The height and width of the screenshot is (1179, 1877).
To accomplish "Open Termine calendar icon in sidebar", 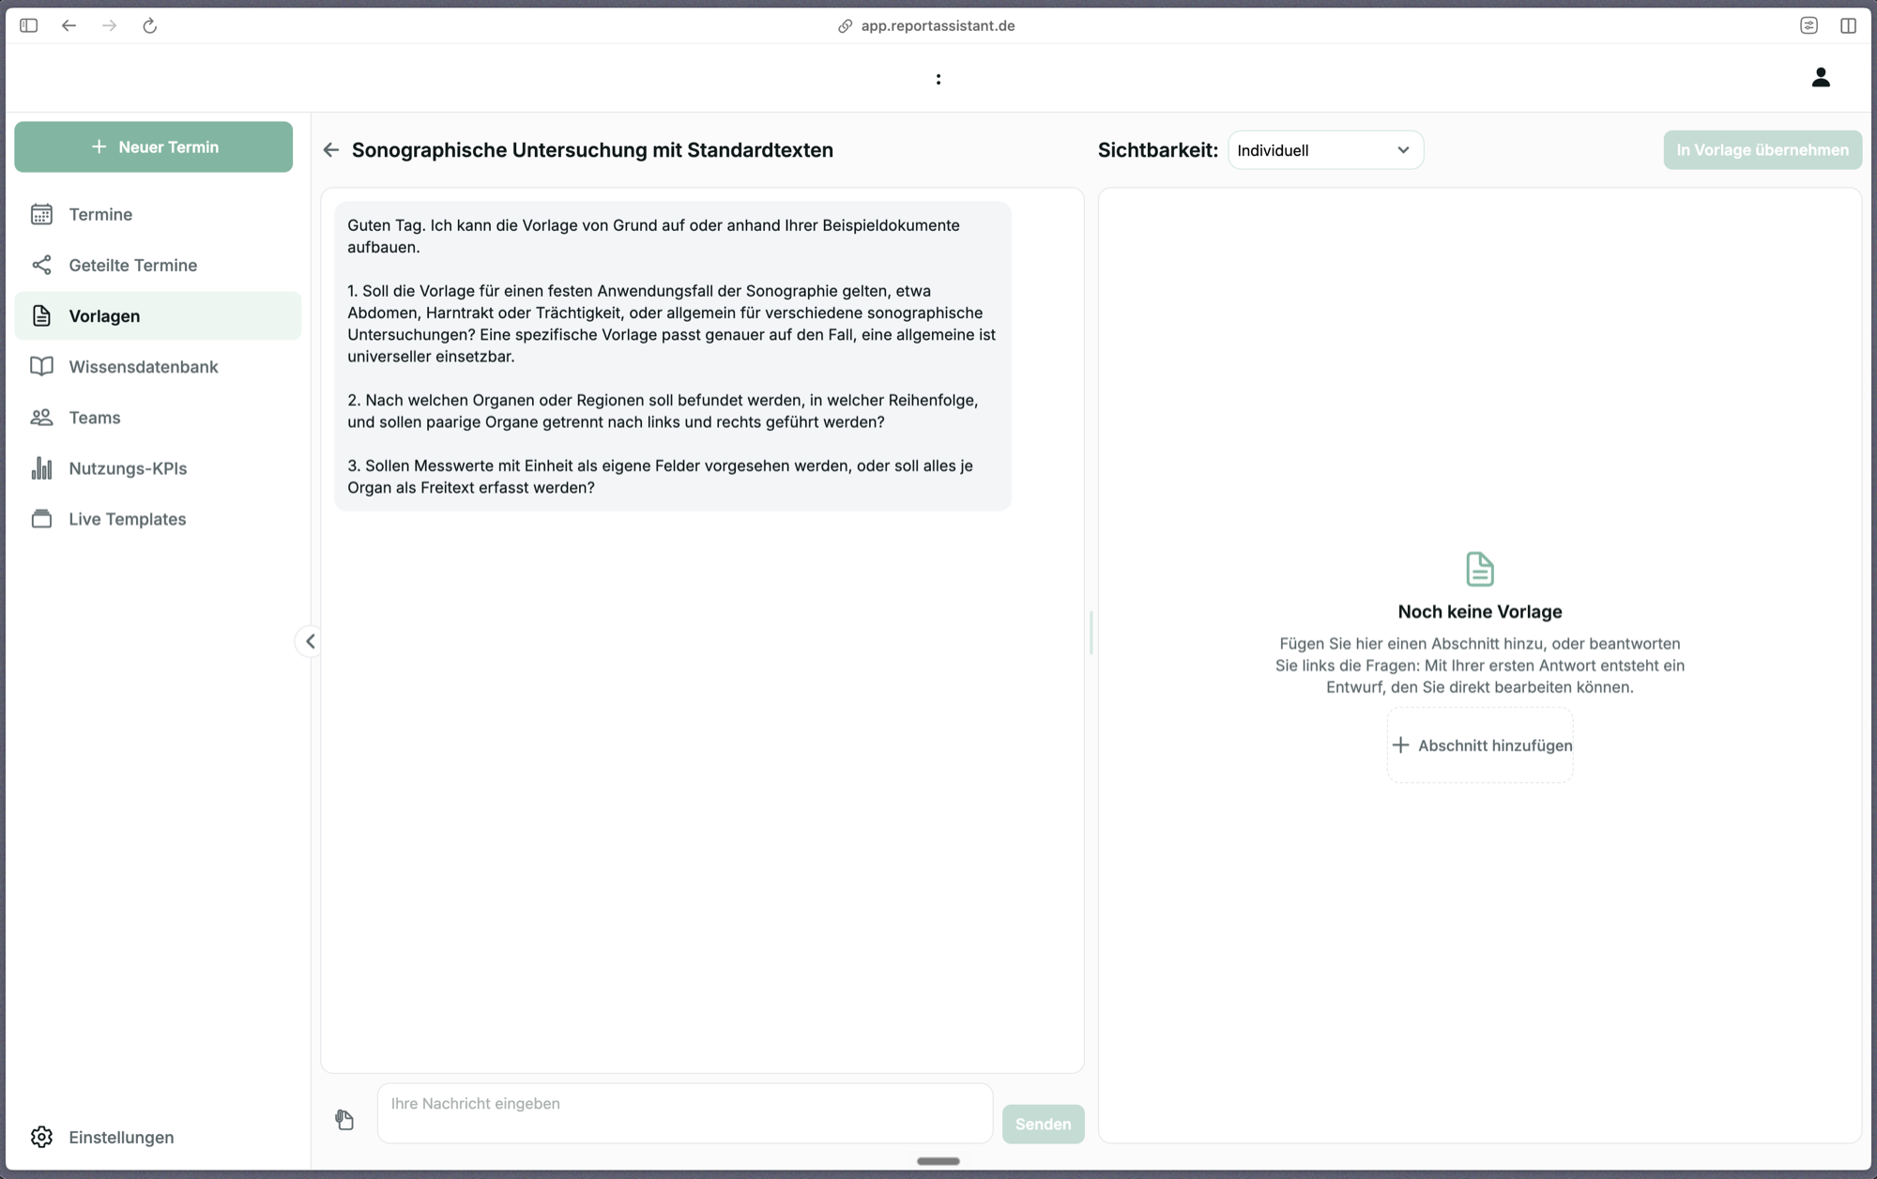I will point(41,214).
